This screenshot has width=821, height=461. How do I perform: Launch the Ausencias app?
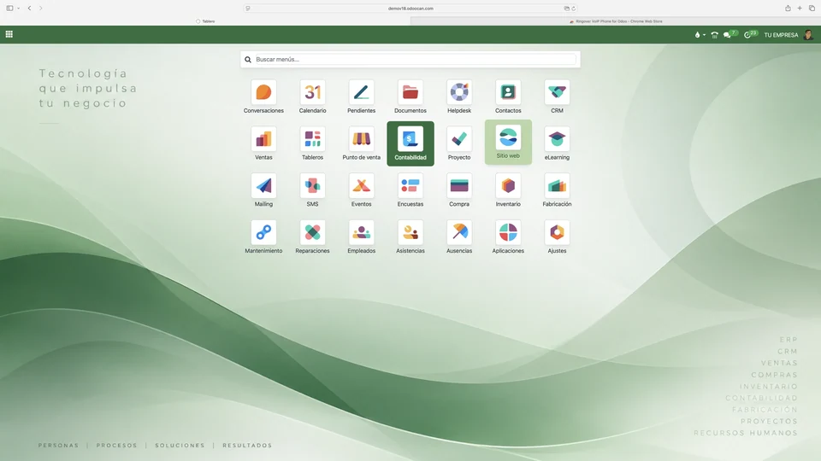click(459, 237)
